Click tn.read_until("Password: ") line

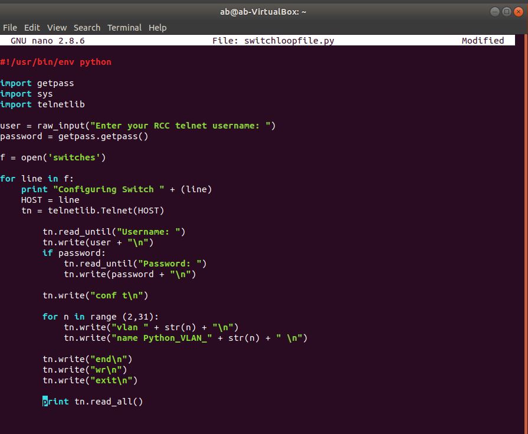(x=135, y=264)
